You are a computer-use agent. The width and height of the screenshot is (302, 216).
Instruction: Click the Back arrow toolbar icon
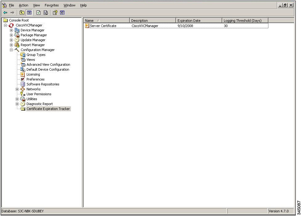pyautogui.click(x=6, y=13)
